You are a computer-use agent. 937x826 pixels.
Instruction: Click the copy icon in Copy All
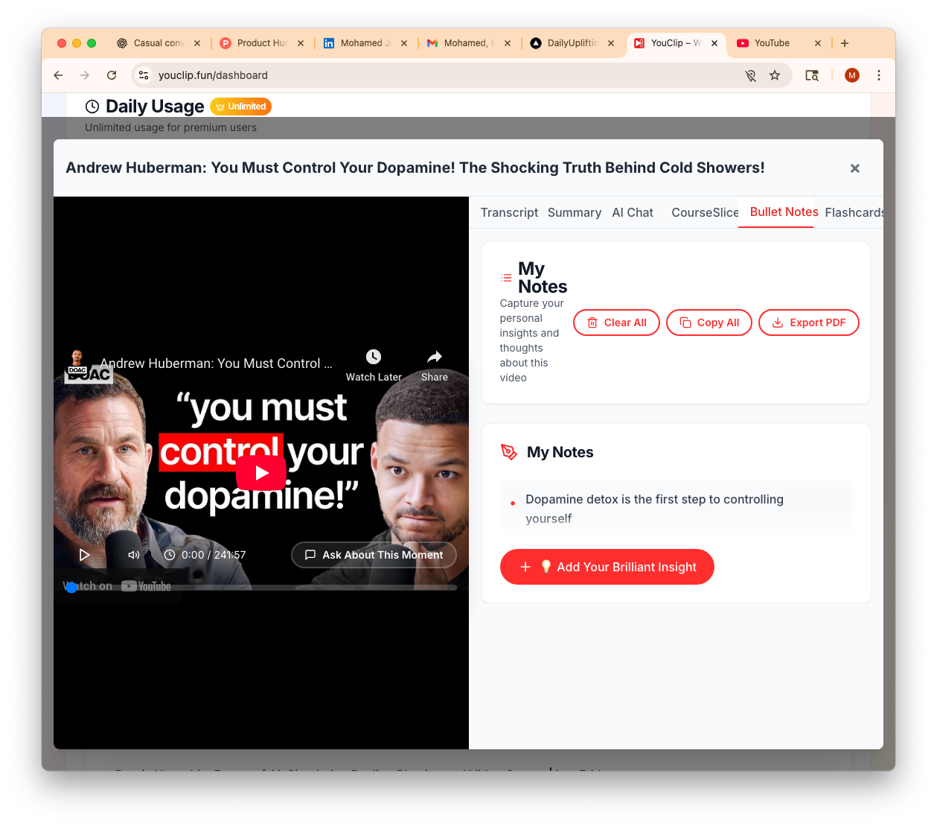tap(685, 323)
